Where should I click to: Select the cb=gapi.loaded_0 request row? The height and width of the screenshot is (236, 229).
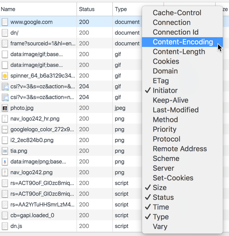click(x=32, y=215)
